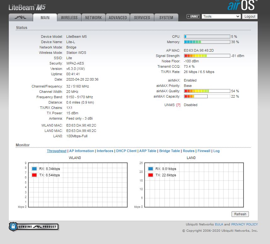
Task: Open the EULA link
Action: click(x=219, y=224)
